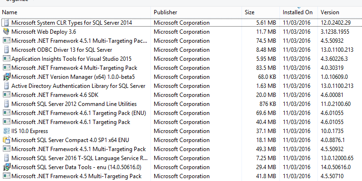Click version 14.0.50616.0 cell
362x181 pixels.
coord(335,167)
